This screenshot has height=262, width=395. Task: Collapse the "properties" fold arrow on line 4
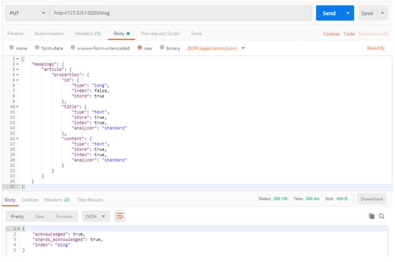pyautogui.click(x=17, y=75)
